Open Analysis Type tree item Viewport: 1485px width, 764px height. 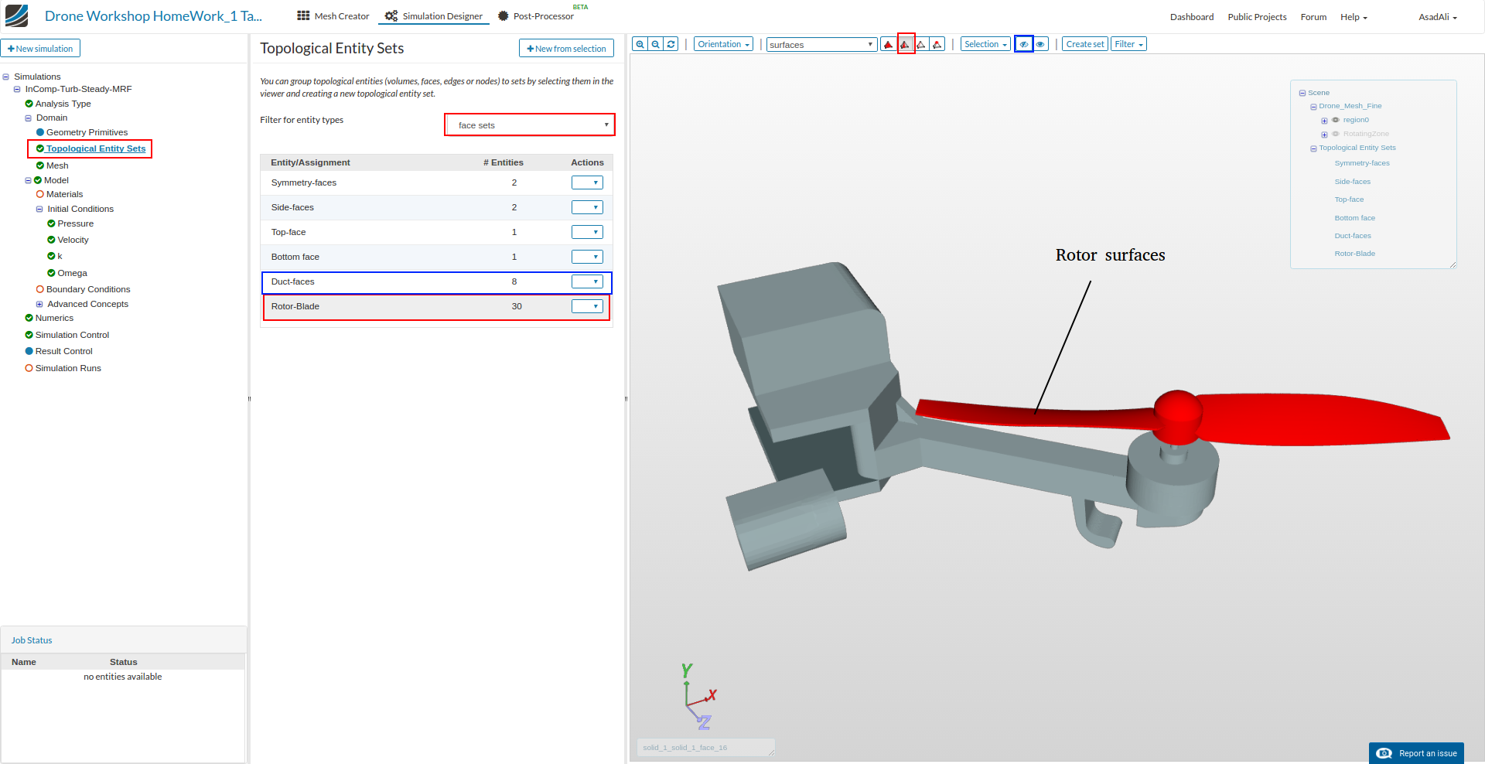tap(63, 104)
